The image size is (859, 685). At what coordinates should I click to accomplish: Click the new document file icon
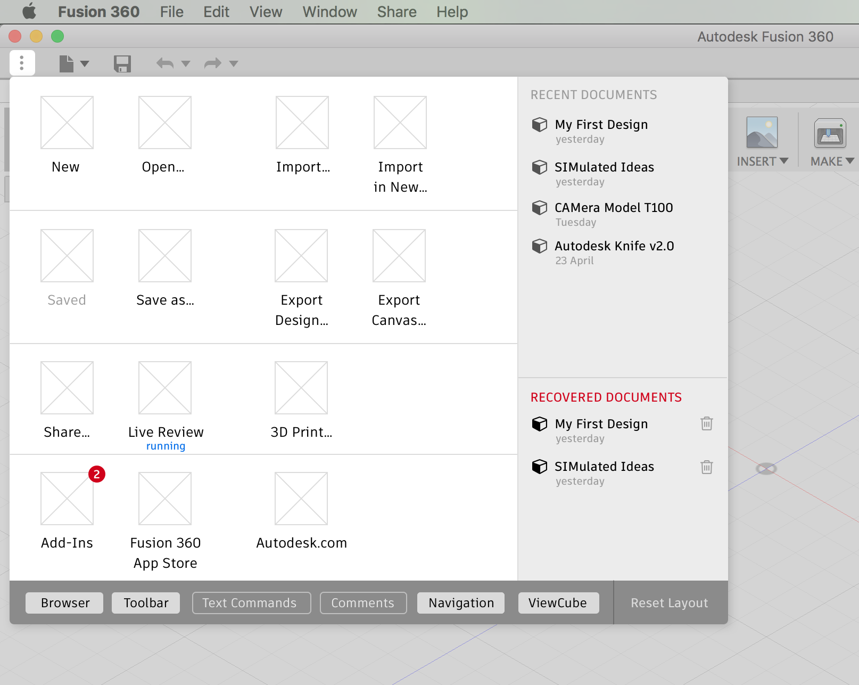tap(67, 63)
